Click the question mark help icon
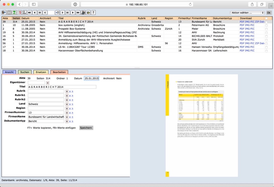The height and width of the screenshot is (187, 274). point(93,13)
